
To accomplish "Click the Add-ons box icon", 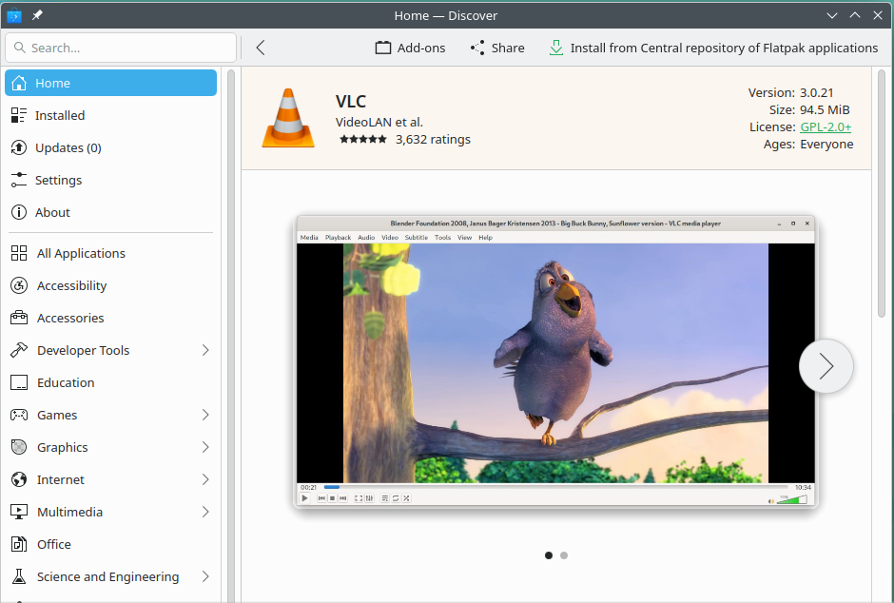I will tap(383, 48).
